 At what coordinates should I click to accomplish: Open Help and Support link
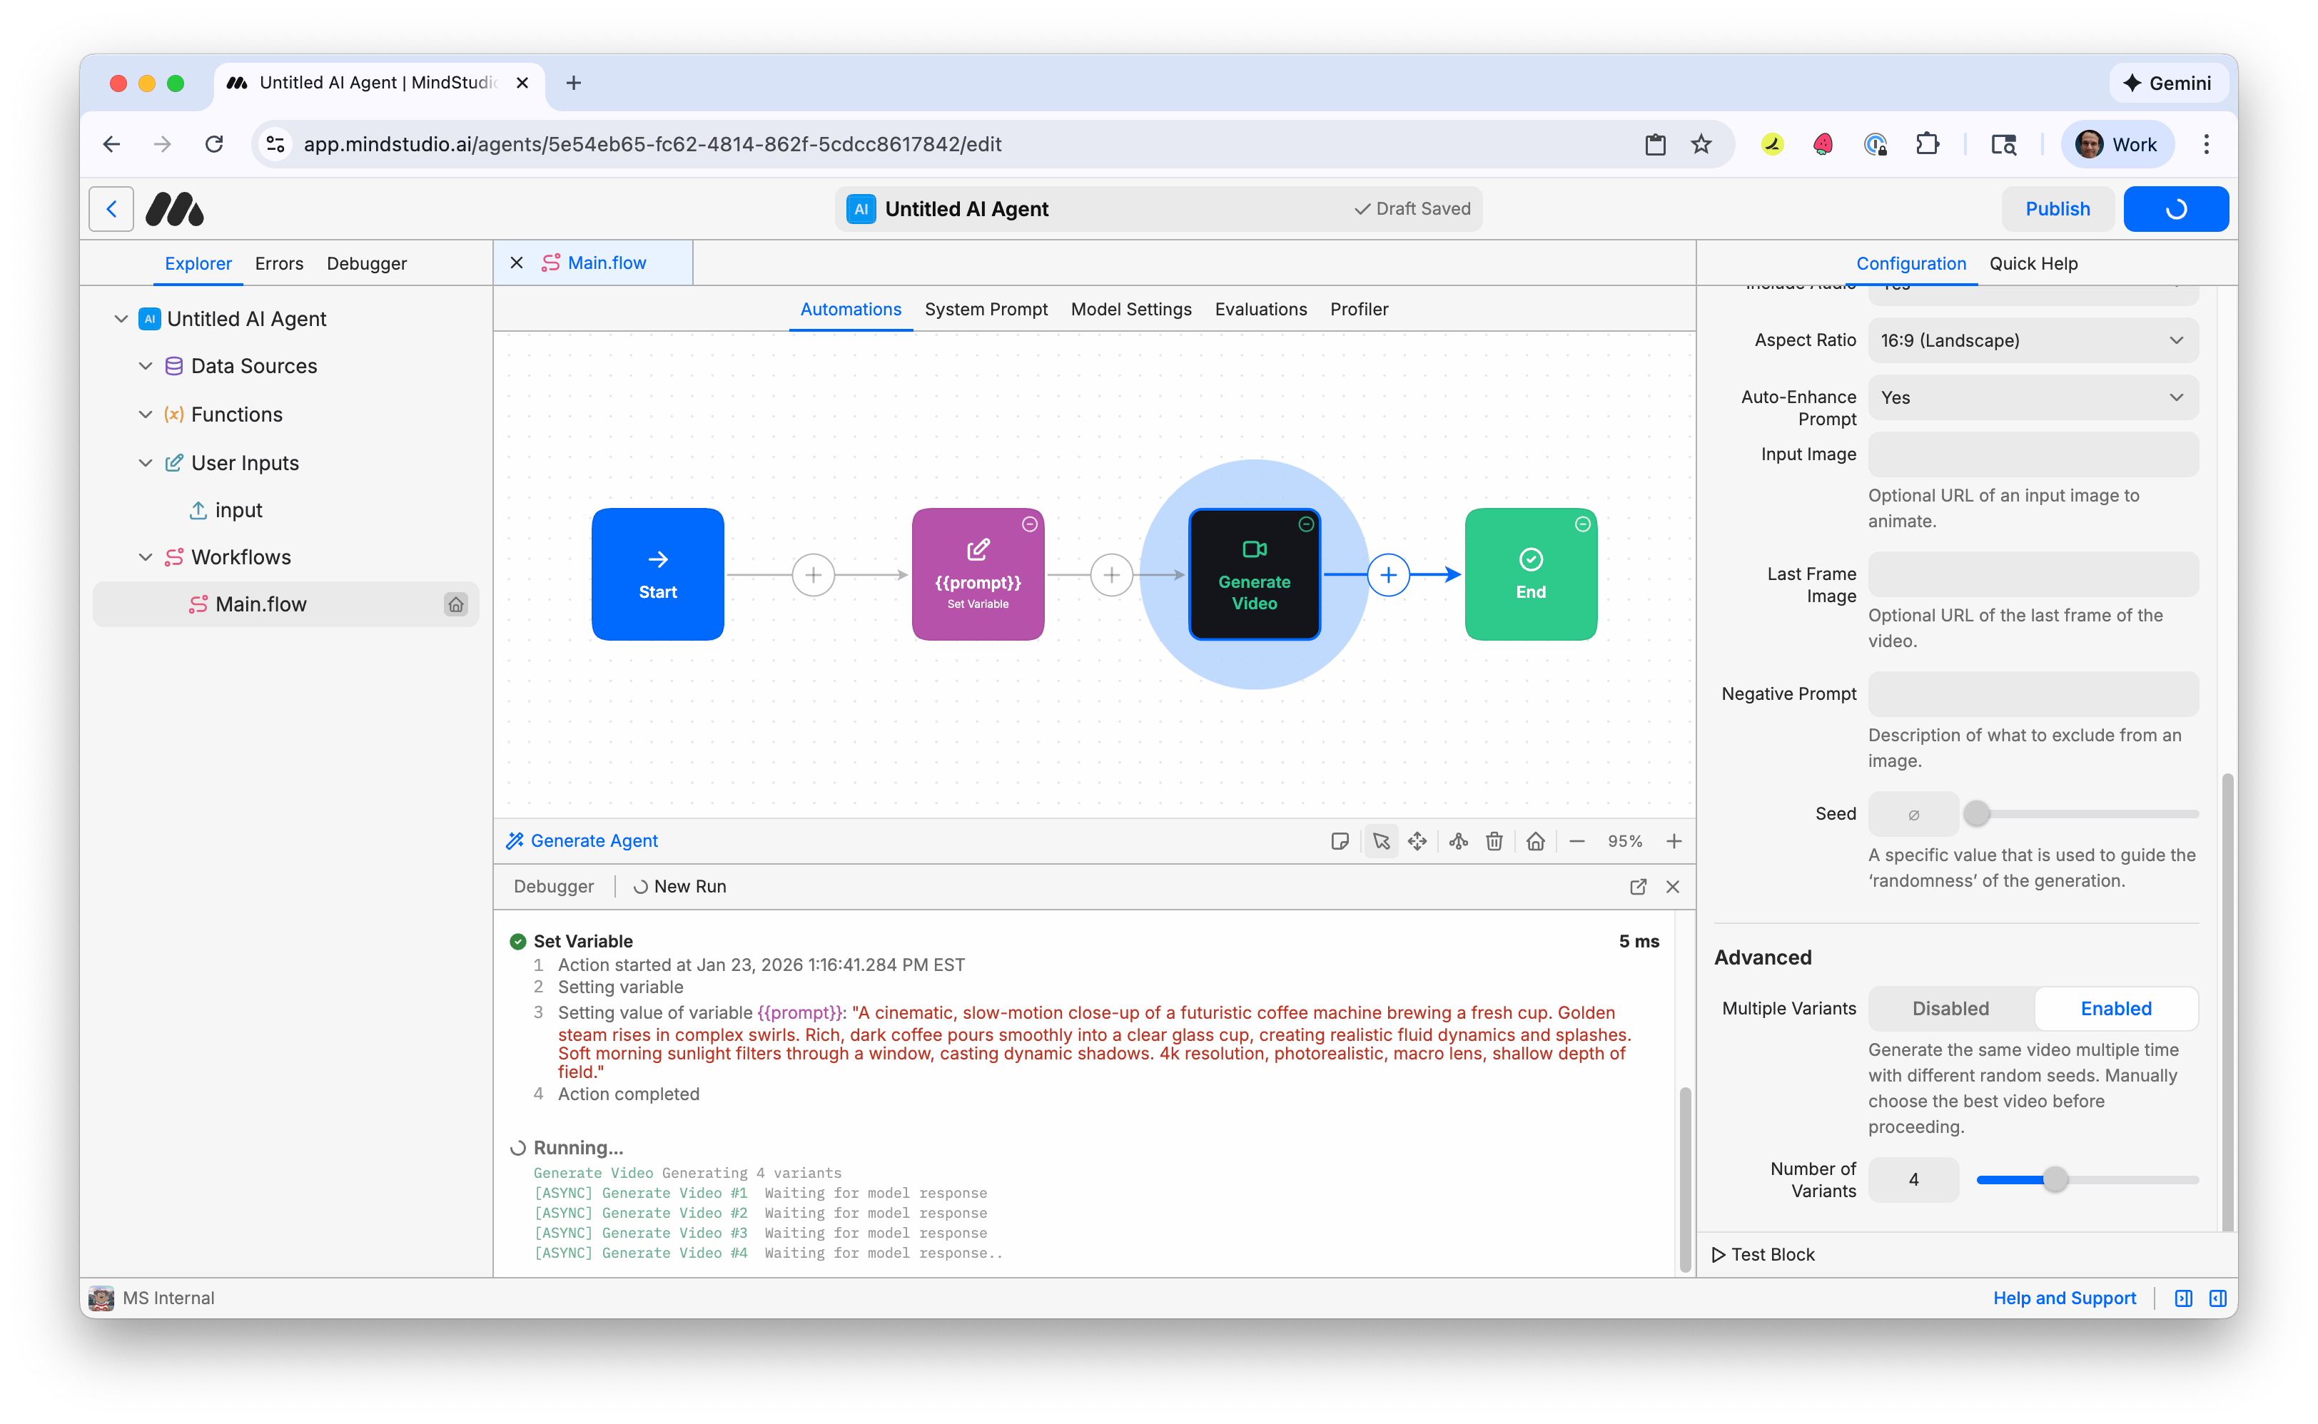click(x=2065, y=1297)
